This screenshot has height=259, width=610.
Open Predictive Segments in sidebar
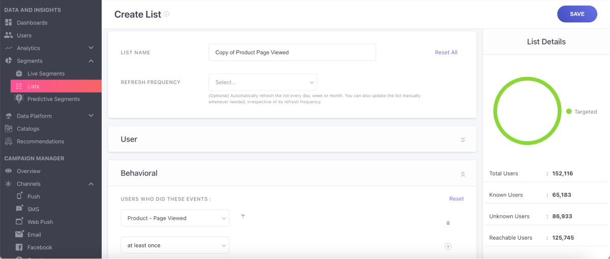pyautogui.click(x=53, y=99)
